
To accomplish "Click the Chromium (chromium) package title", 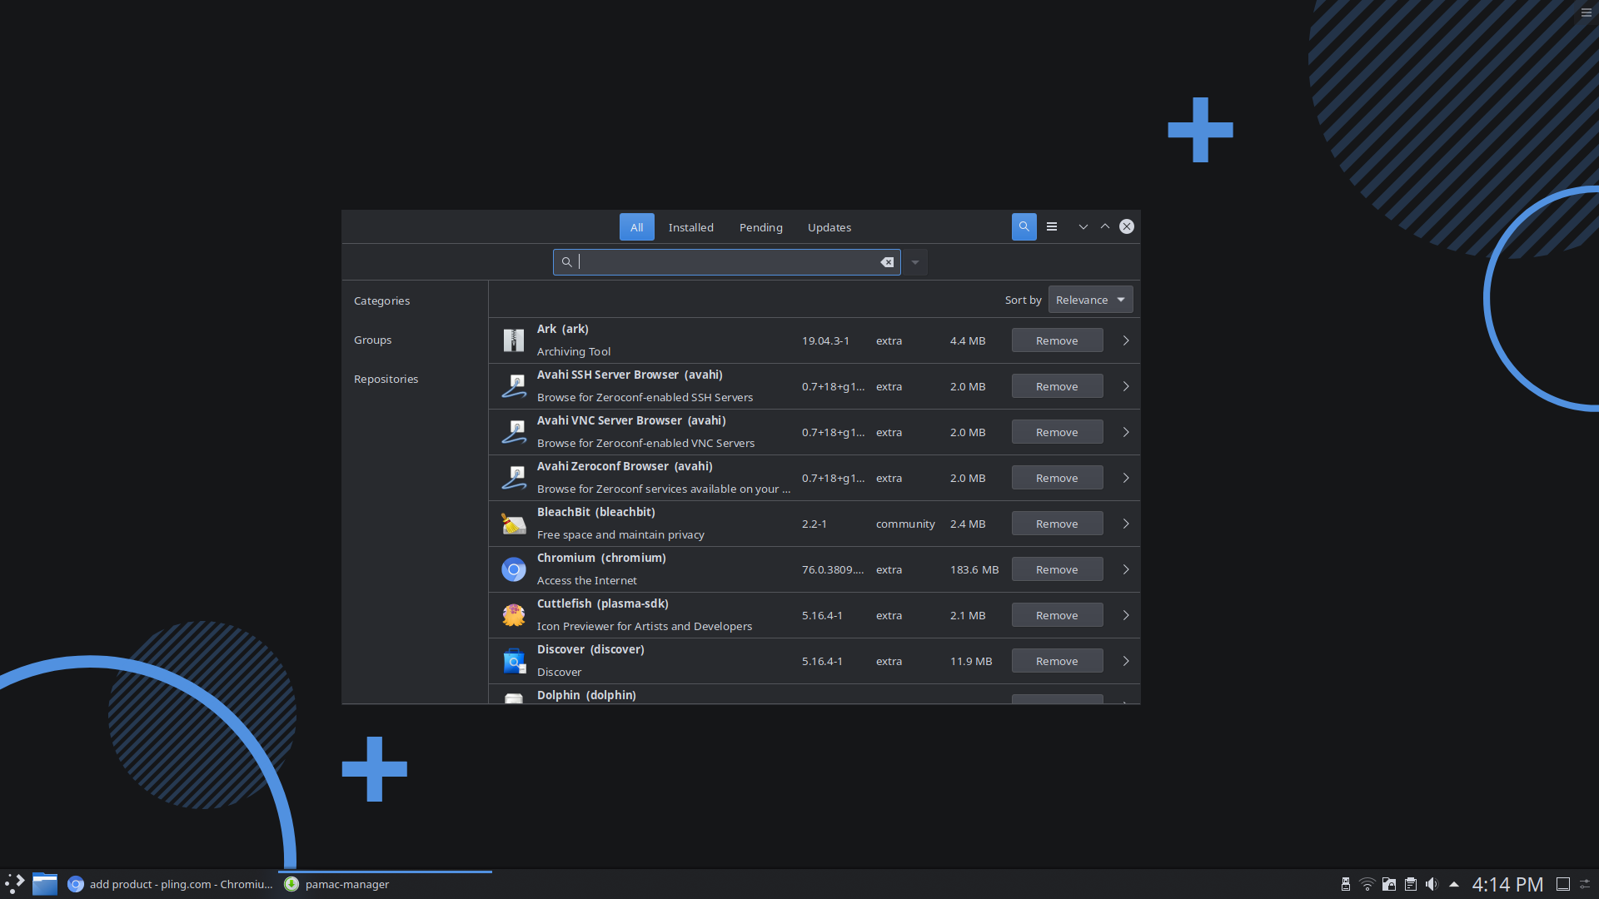I will pos(601,558).
